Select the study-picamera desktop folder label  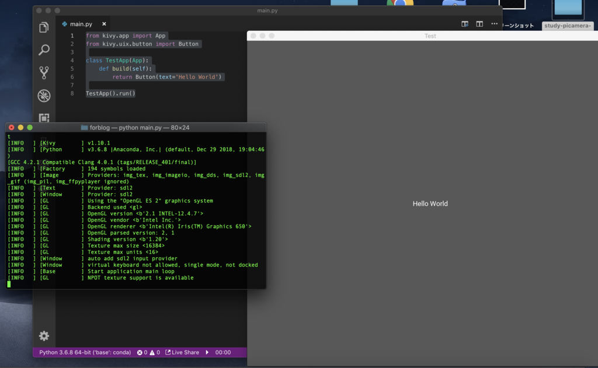[x=568, y=26]
